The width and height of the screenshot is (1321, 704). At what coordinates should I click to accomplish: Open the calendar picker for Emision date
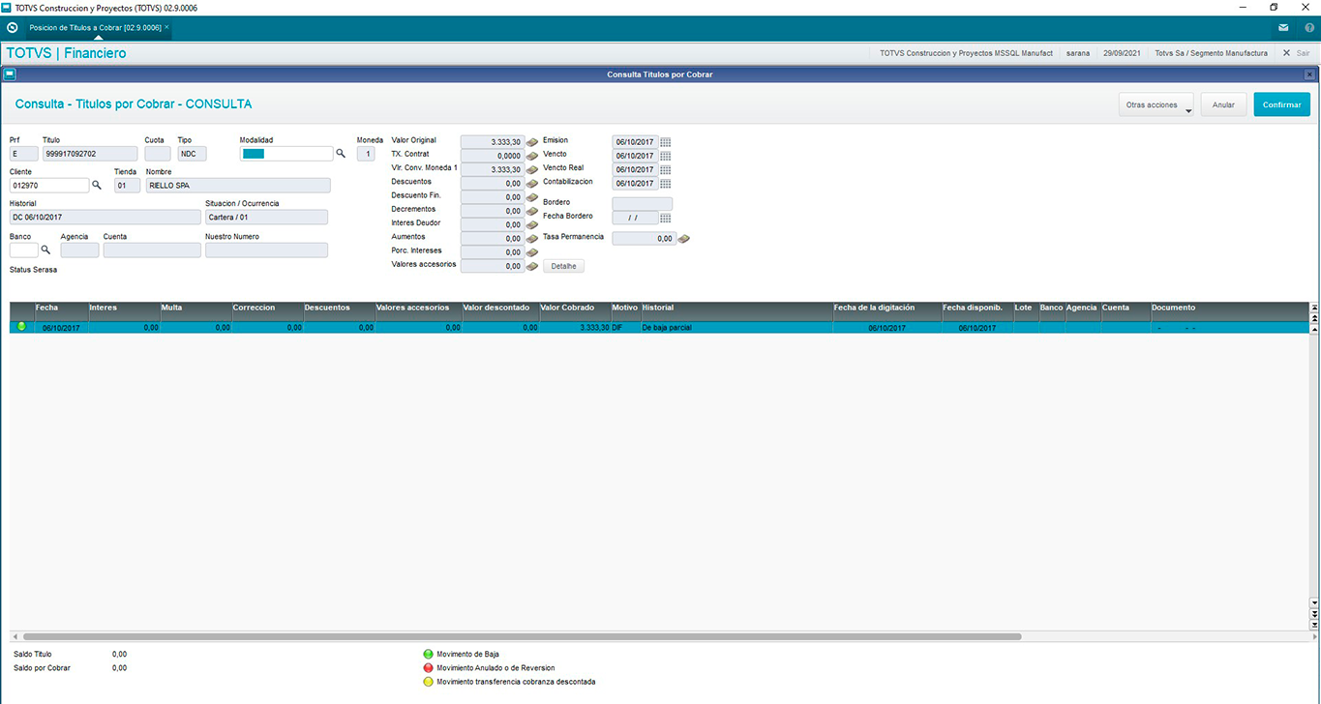pyautogui.click(x=666, y=142)
